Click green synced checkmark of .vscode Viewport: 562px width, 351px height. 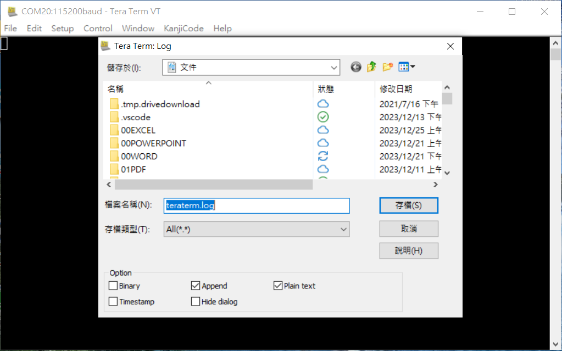323,117
